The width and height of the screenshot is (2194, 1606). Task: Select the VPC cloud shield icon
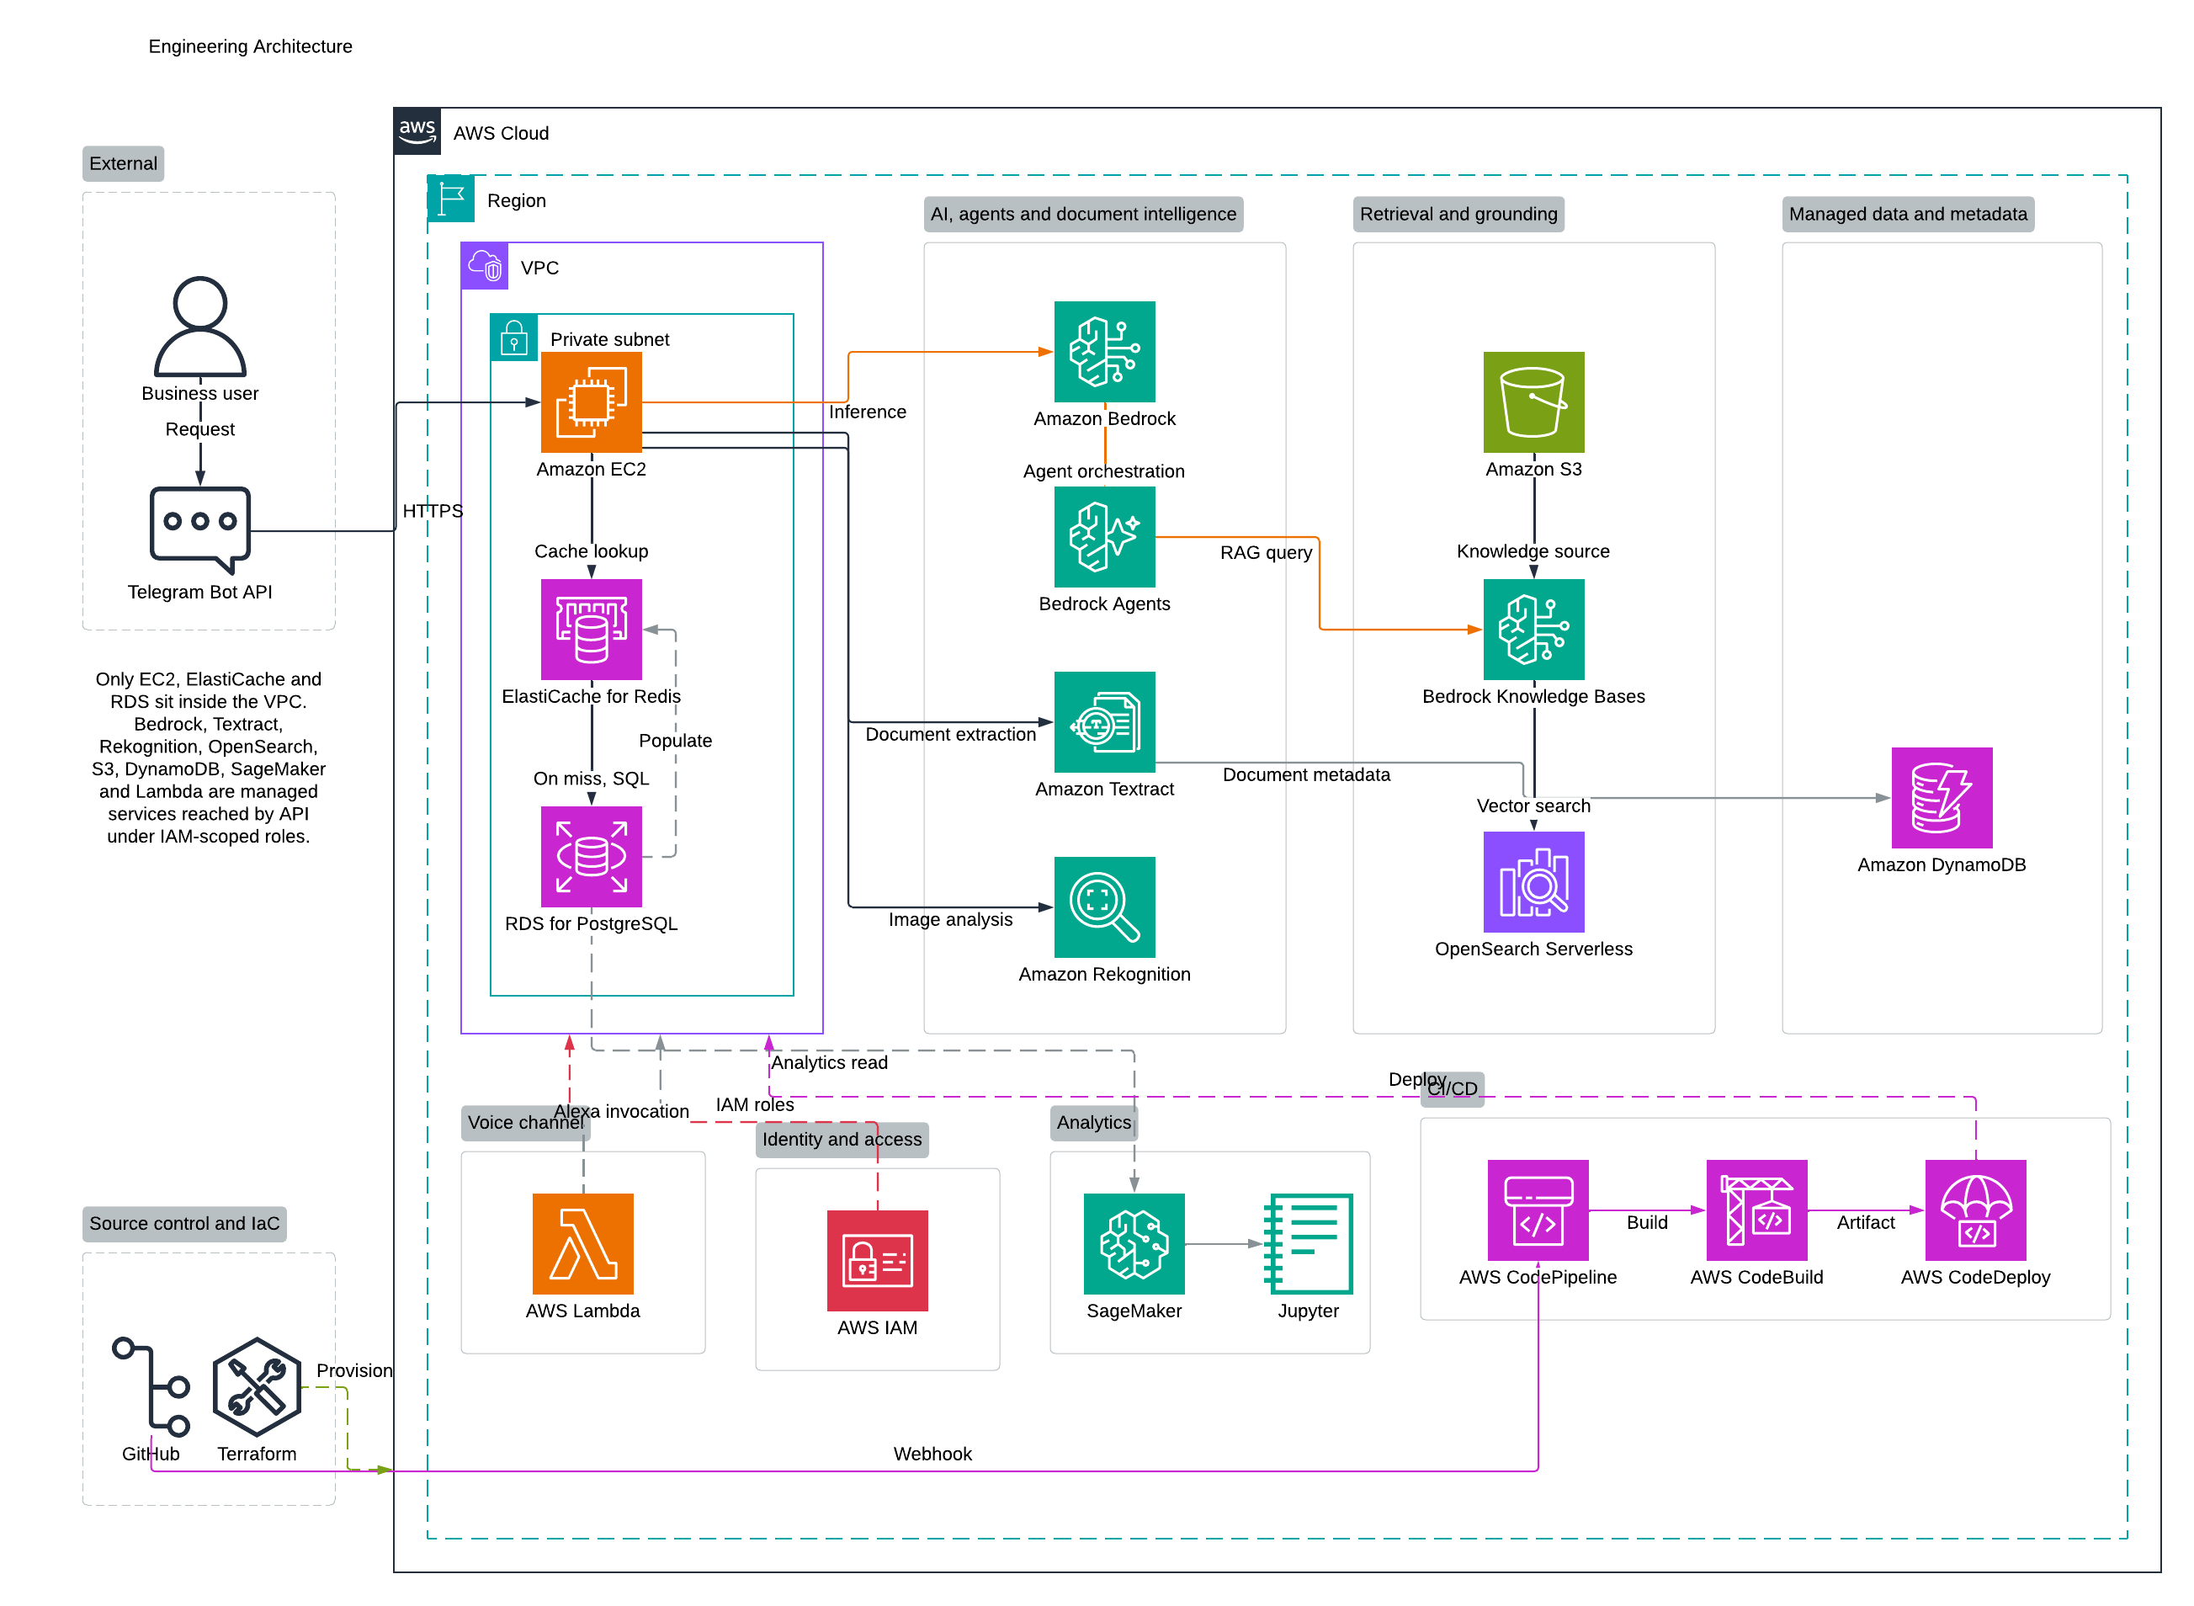[484, 266]
